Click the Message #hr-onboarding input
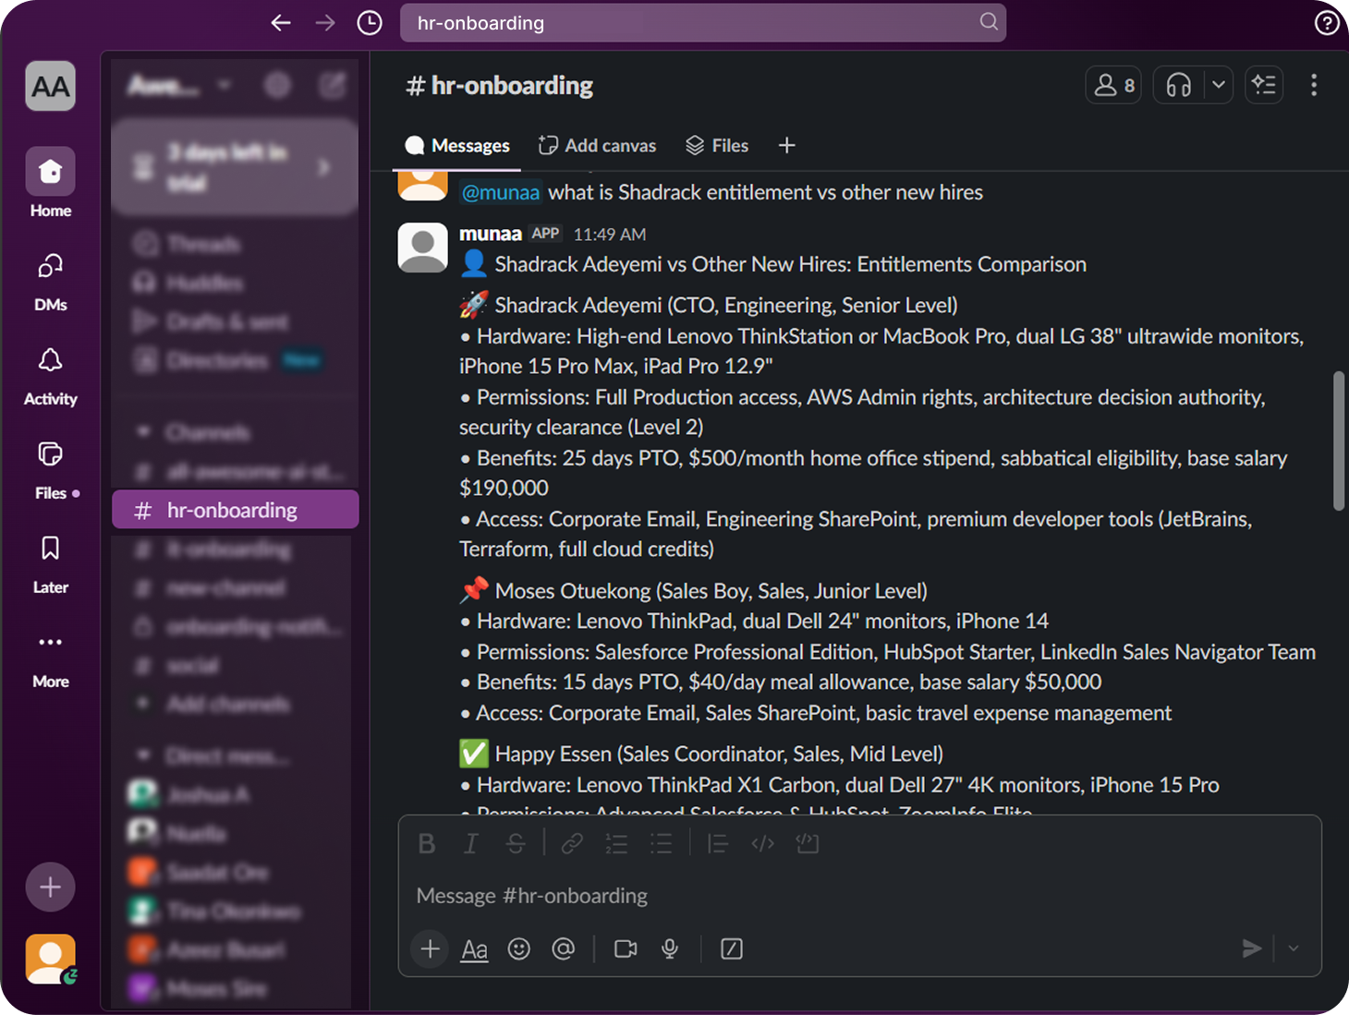Image resolution: width=1349 pixels, height=1015 pixels. [859, 896]
